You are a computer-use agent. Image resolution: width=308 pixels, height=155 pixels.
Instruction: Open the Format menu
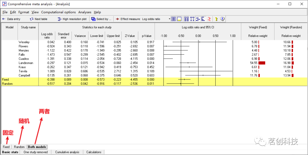[x=24, y=12]
